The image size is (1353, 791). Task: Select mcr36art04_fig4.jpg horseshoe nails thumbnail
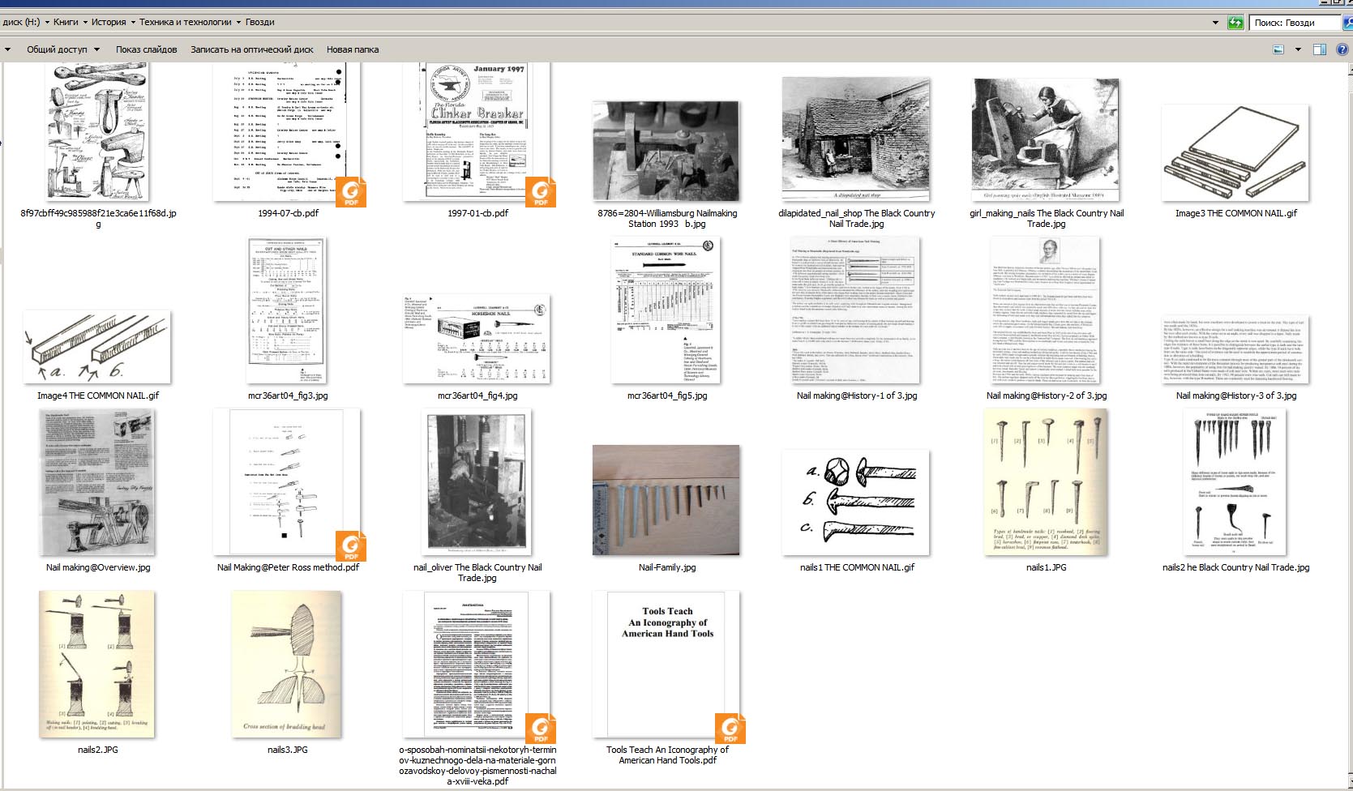tap(477, 339)
